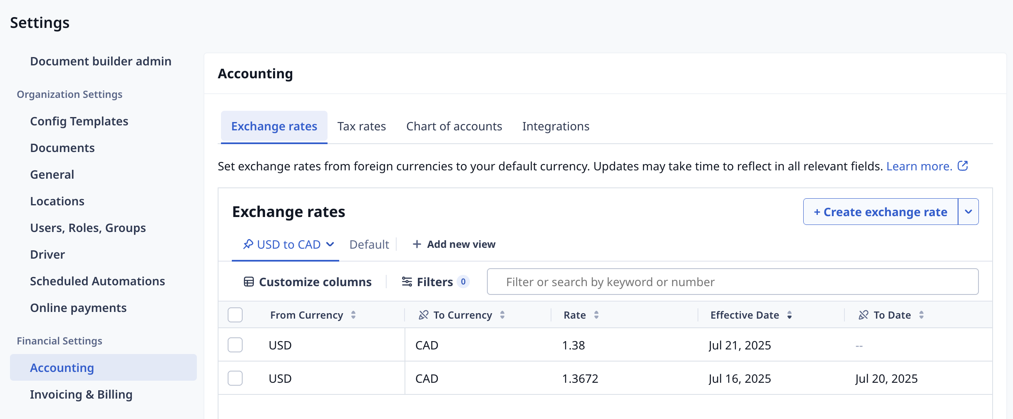
Task: Click rate value 1.38
Action: pos(574,345)
